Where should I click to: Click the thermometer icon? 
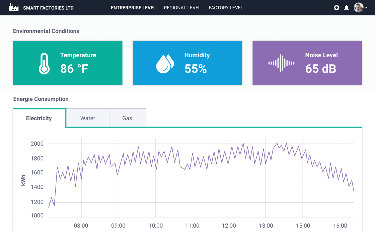(x=44, y=63)
